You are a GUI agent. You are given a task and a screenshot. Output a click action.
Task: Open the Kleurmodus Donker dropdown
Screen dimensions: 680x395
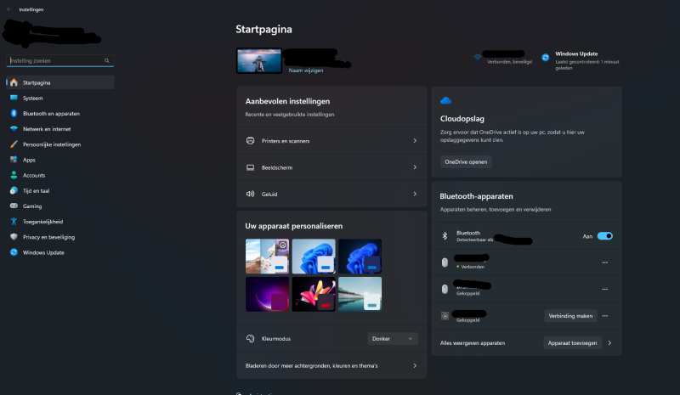click(394, 338)
